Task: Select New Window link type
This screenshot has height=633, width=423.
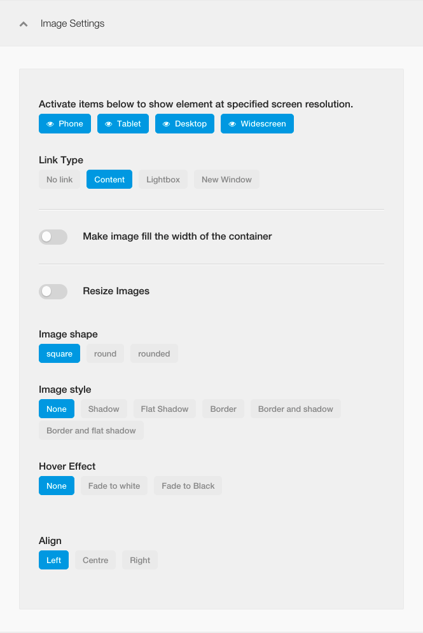Action: pyautogui.click(x=226, y=179)
